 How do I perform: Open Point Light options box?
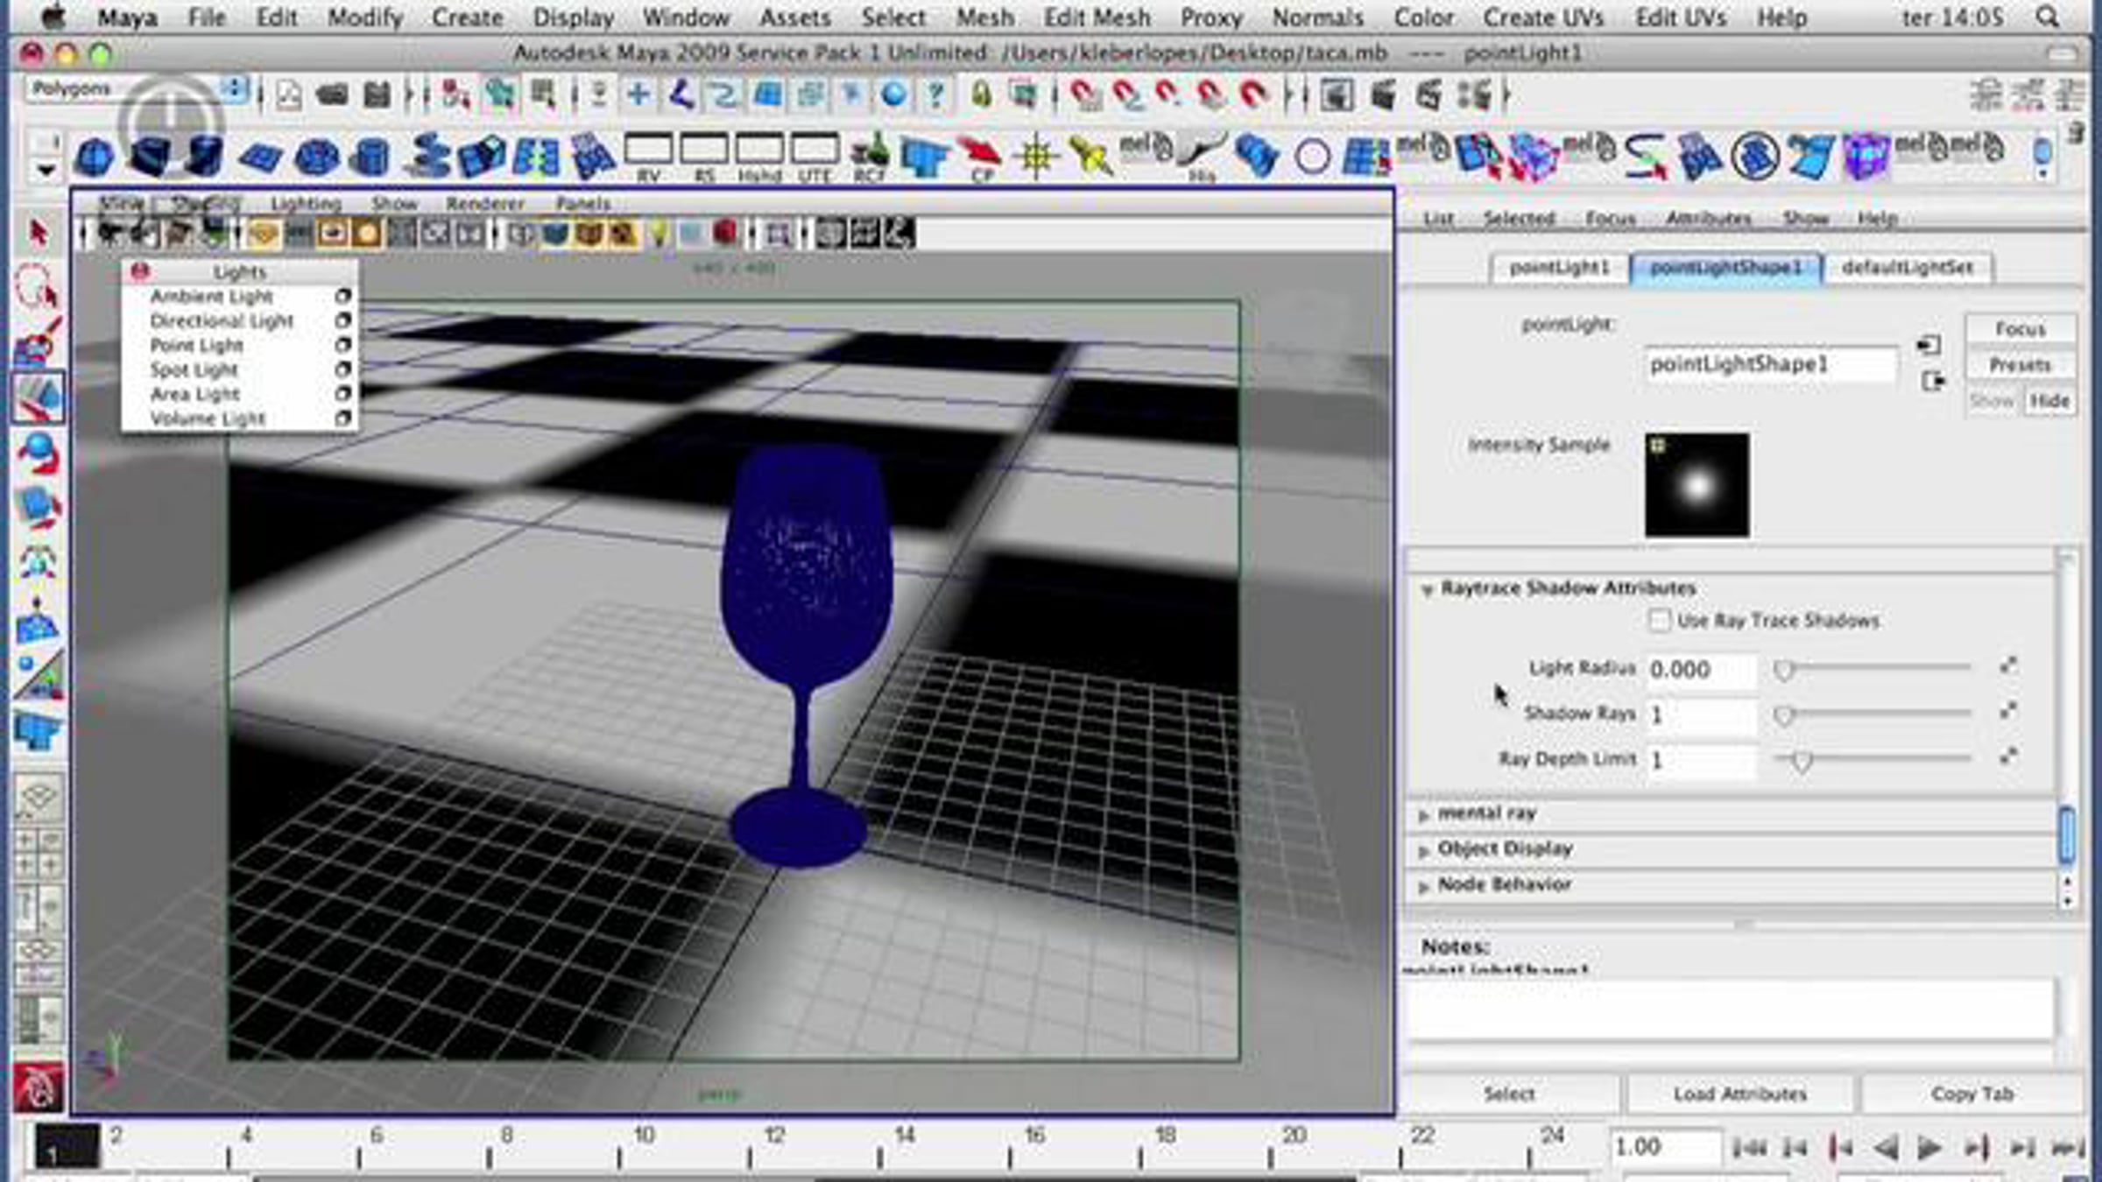343,346
